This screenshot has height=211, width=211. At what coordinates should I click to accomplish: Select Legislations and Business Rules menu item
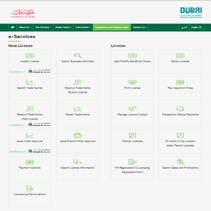pos(112,27)
